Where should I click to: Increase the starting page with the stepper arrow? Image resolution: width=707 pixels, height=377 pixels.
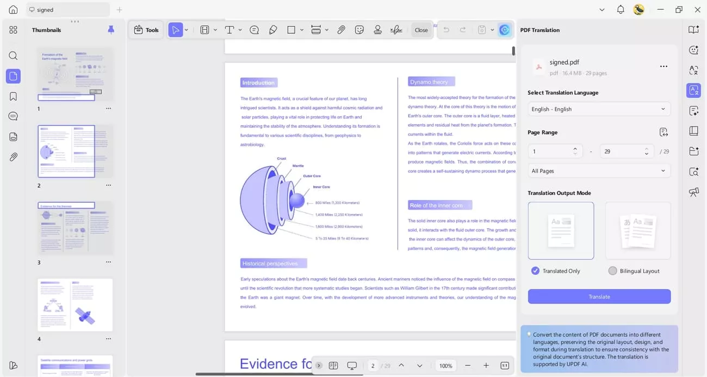(x=575, y=148)
